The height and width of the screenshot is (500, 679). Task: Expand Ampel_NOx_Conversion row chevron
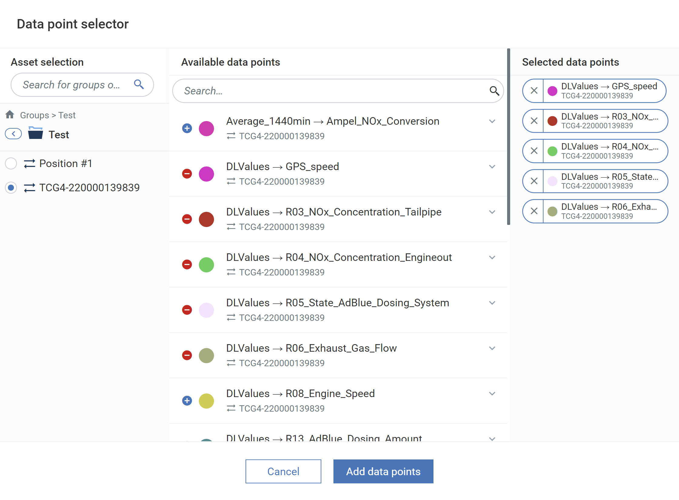click(492, 121)
